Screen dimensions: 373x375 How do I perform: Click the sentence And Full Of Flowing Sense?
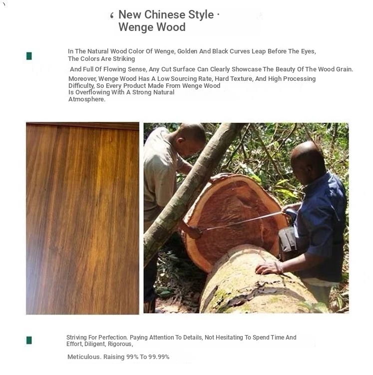pyautogui.click(x=211, y=69)
